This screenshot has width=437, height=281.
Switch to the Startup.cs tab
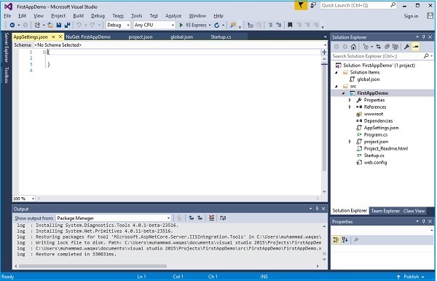[x=221, y=37]
